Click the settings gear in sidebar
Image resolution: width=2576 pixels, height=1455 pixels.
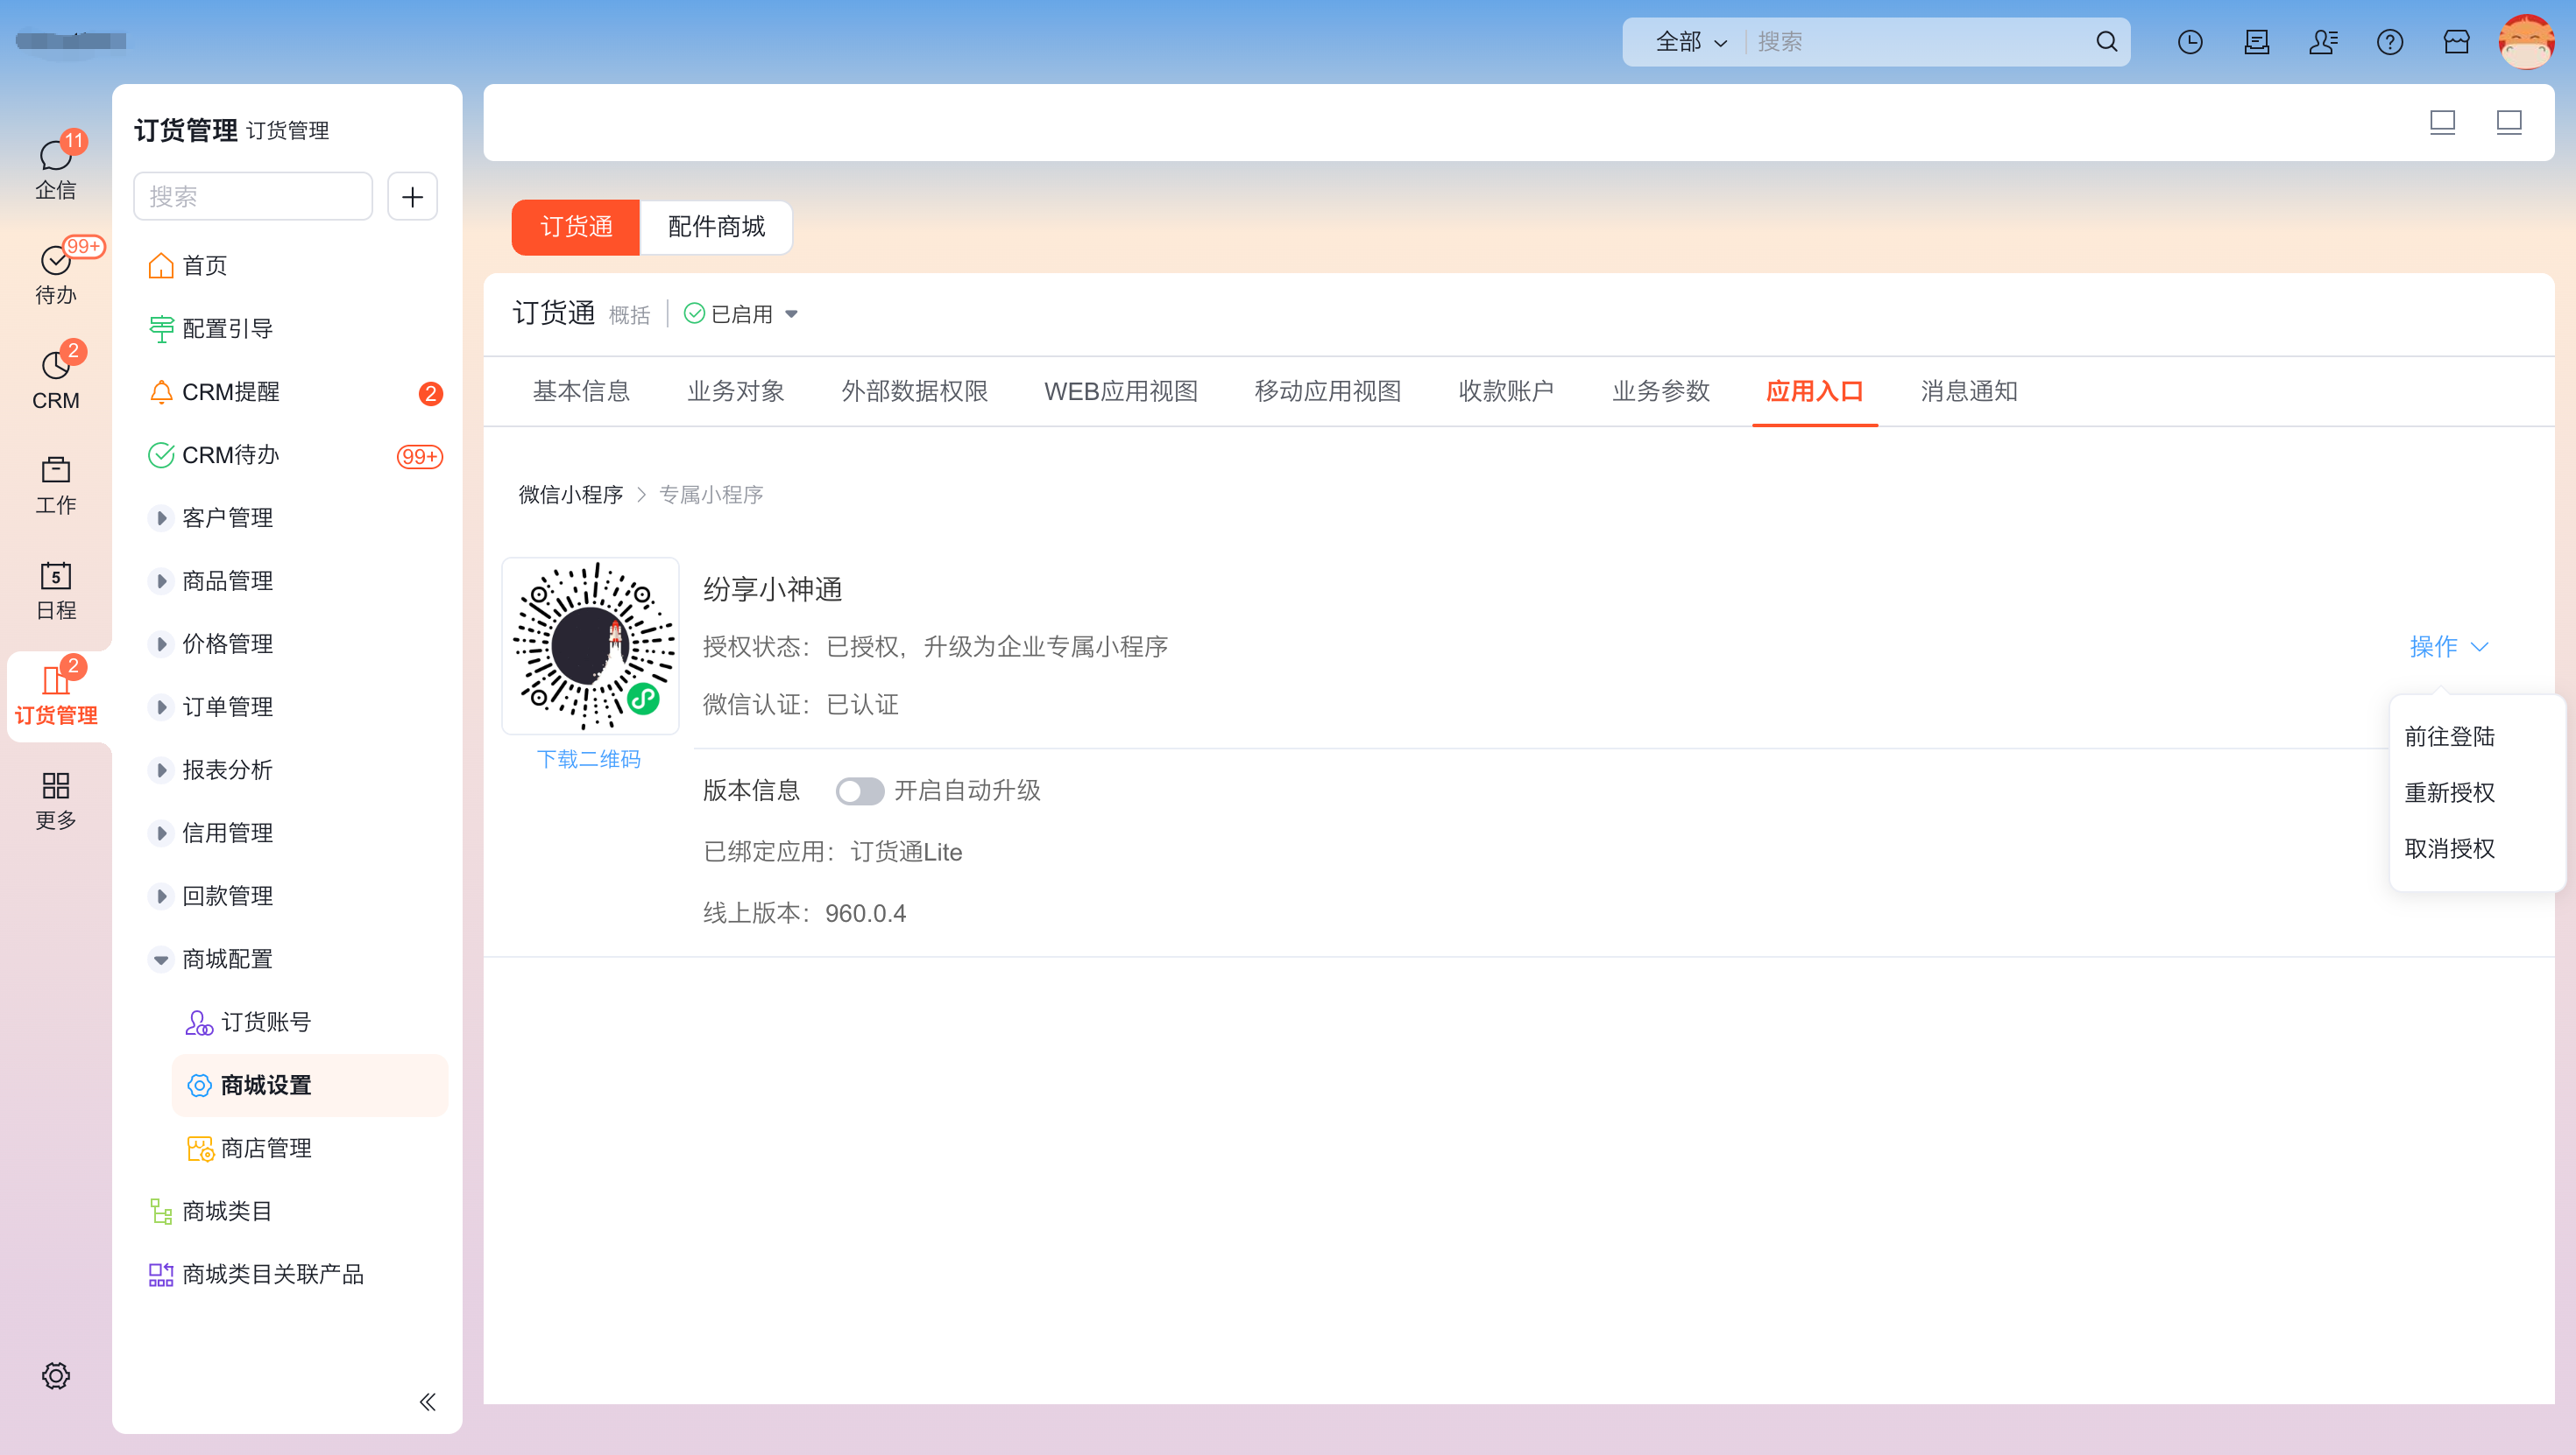coord(55,1375)
